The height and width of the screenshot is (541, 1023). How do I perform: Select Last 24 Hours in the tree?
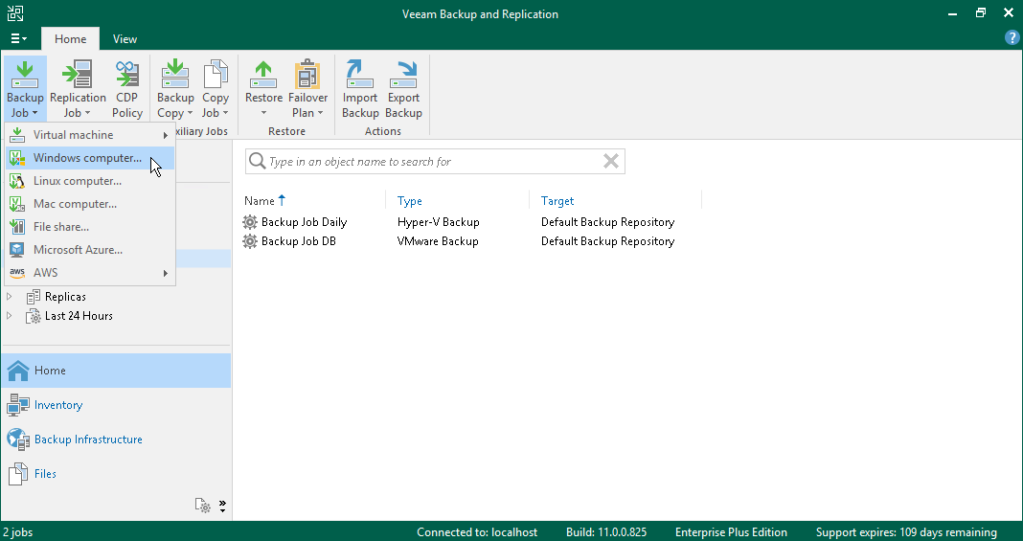tap(79, 315)
